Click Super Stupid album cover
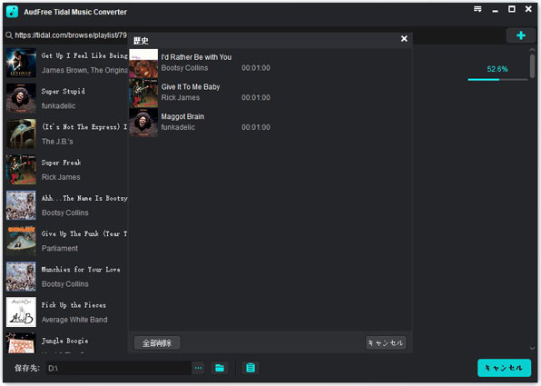Image resolution: width=541 pixels, height=386 pixels. [x=21, y=98]
